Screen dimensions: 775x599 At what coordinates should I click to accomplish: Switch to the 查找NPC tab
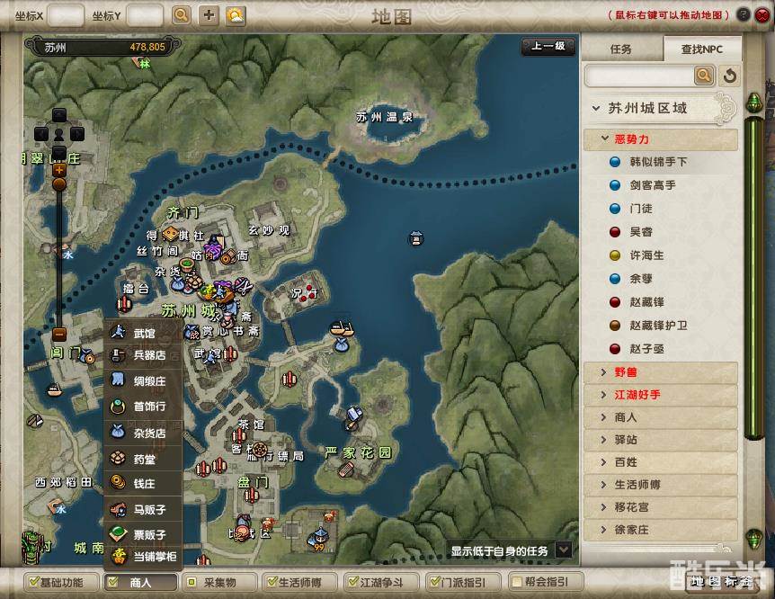702,49
